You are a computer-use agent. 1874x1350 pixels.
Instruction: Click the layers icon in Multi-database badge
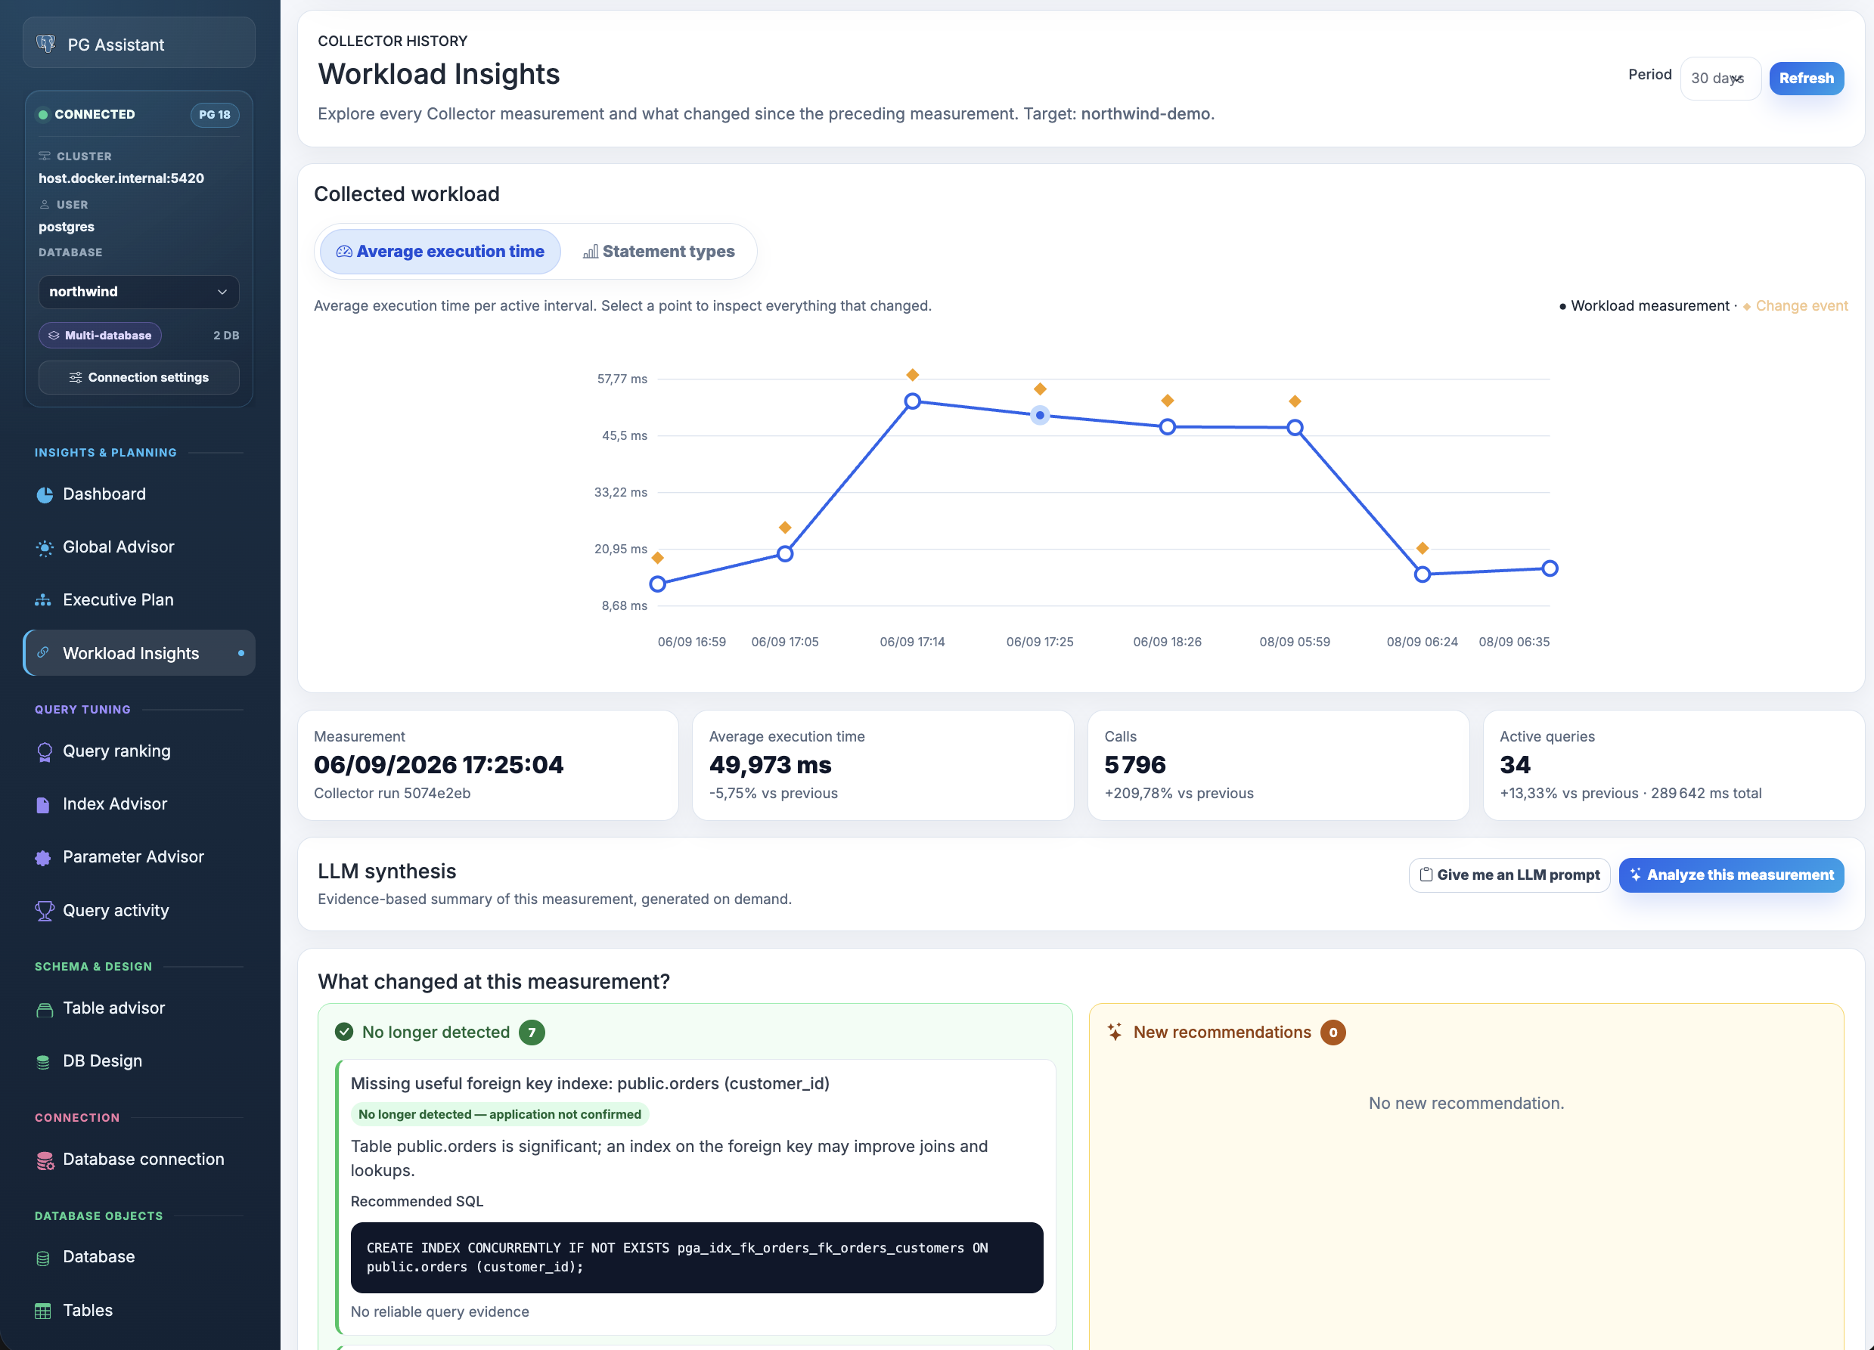coord(54,335)
